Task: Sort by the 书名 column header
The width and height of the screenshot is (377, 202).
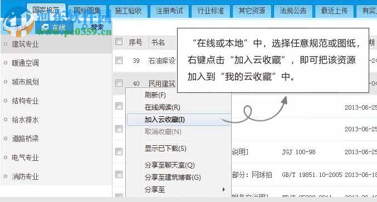Action: tap(158, 42)
